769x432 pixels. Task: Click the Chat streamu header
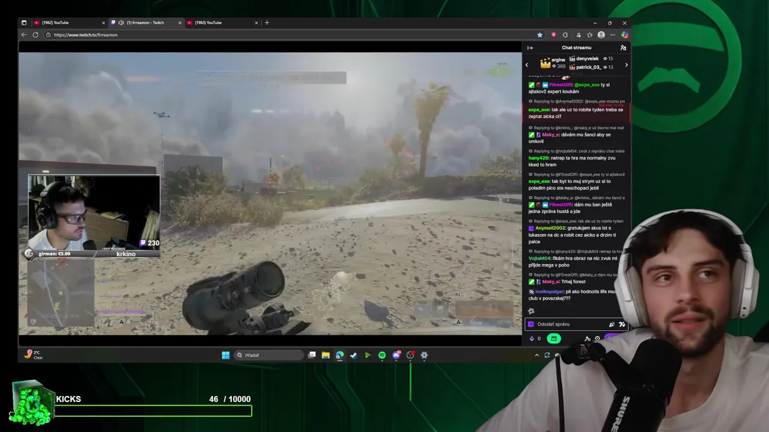pyautogui.click(x=577, y=48)
